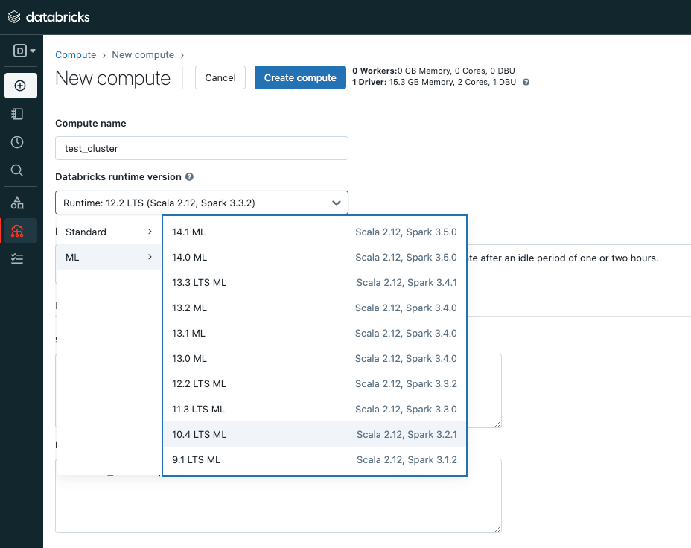
Task: Select 14.0 ML runtime
Action: (x=314, y=258)
